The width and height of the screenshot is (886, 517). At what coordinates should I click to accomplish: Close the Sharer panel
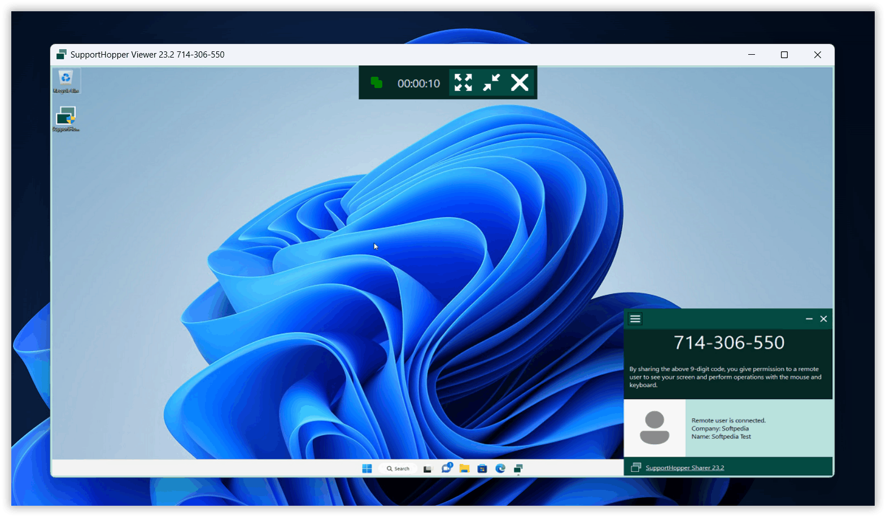point(824,319)
